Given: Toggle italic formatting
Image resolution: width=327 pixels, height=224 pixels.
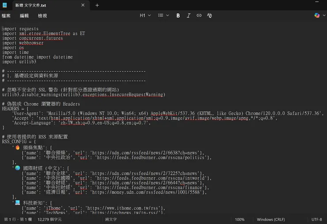Looking at the screenshot, I should coord(189,15).
